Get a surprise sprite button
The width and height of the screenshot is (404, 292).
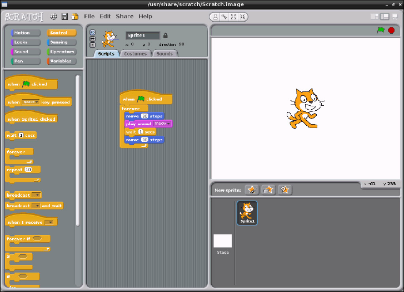coord(285,190)
